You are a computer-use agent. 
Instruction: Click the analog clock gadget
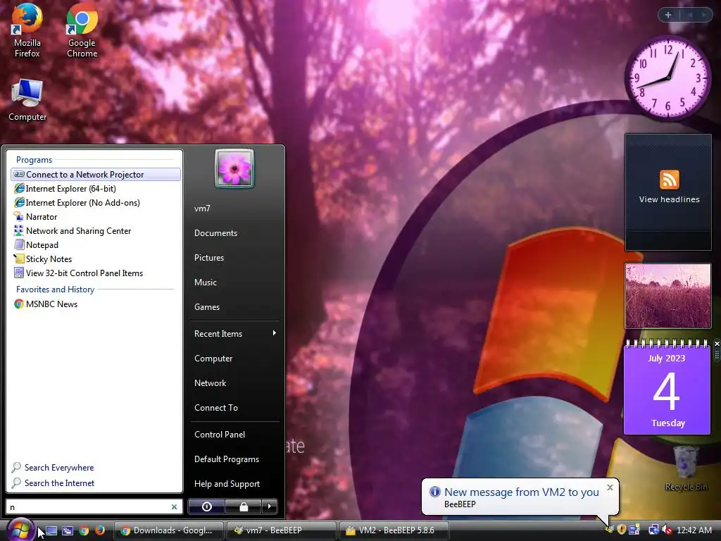coord(668,77)
